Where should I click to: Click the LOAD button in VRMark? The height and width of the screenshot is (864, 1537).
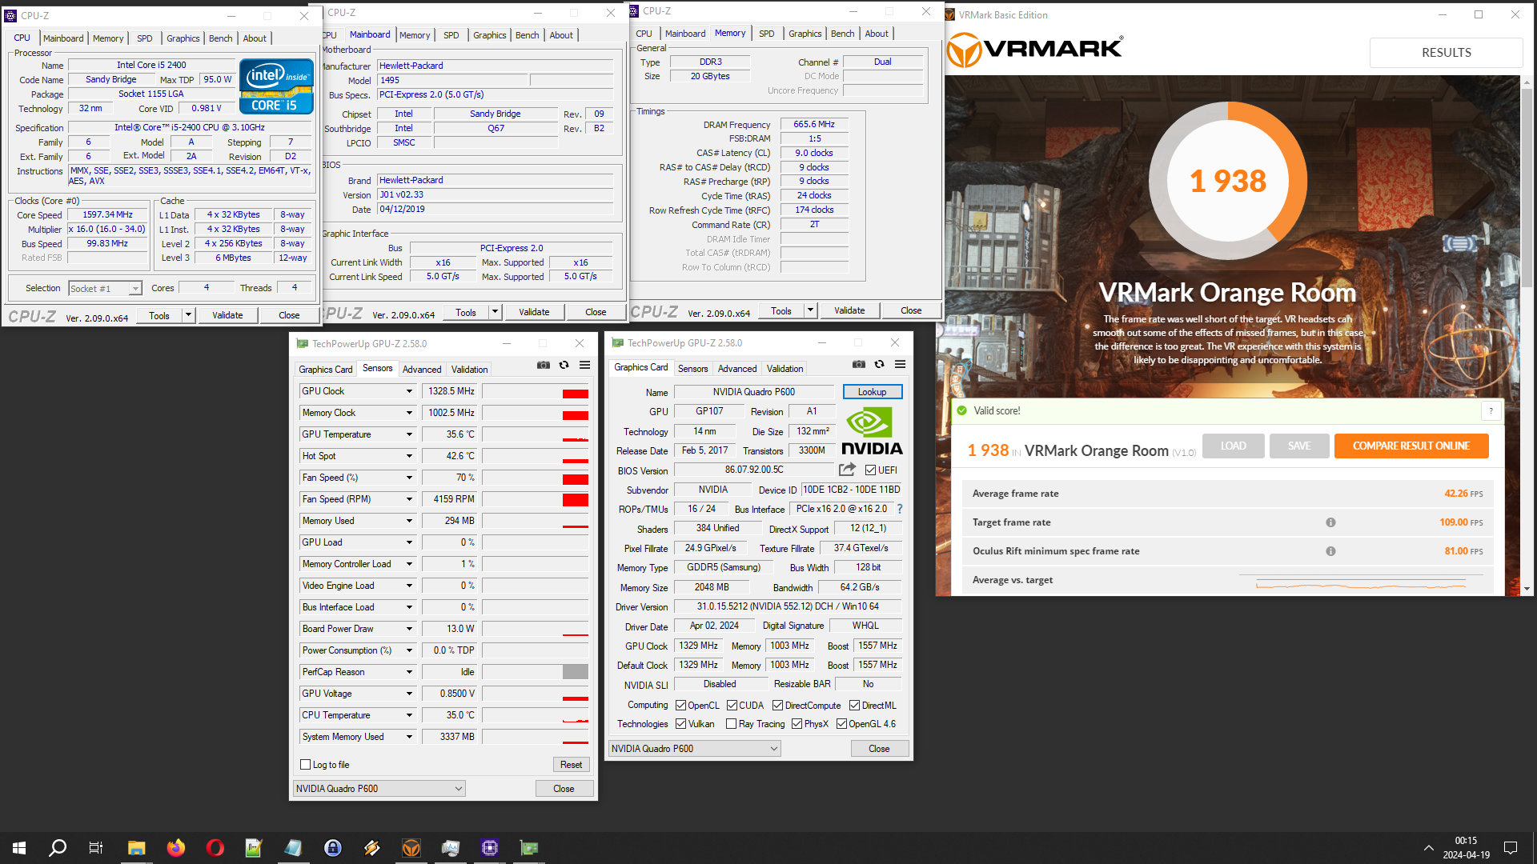[1234, 446]
